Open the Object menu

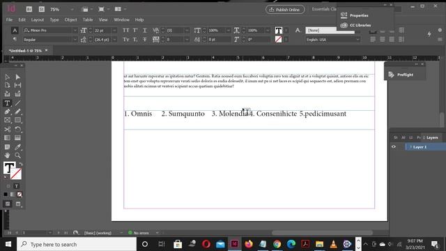click(x=70, y=20)
